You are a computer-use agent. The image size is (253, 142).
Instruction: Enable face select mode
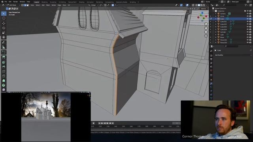click(28, 5)
